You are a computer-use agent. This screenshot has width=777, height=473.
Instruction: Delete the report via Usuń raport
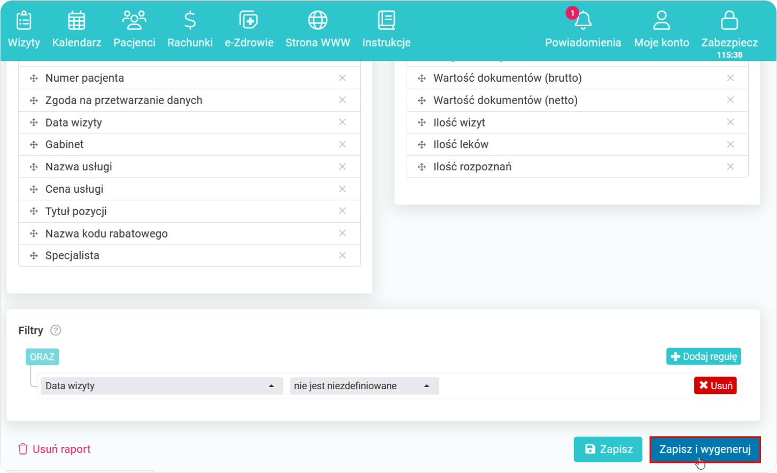[x=55, y=449]
